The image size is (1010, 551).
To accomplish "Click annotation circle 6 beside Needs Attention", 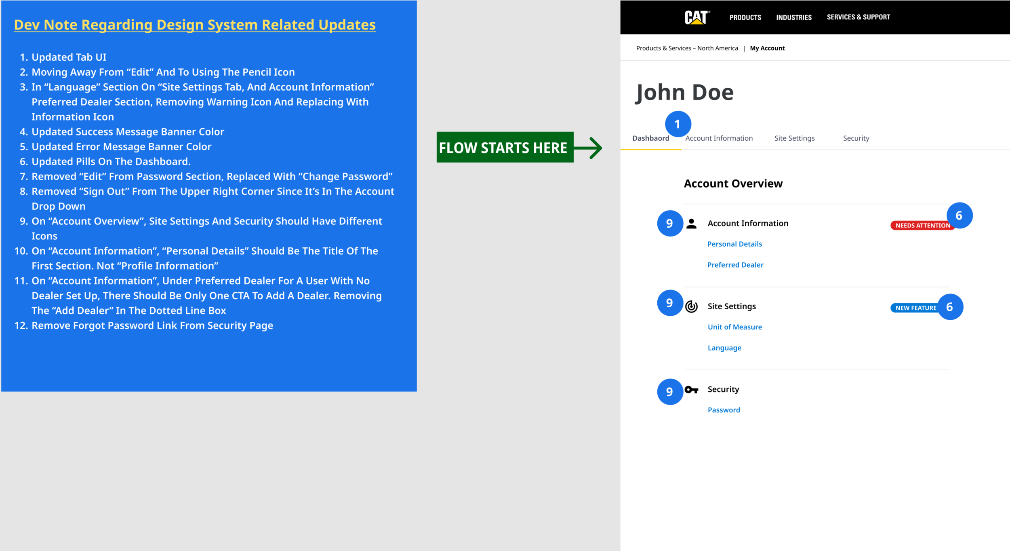I will pyautogui.click(x=960, y=215).
